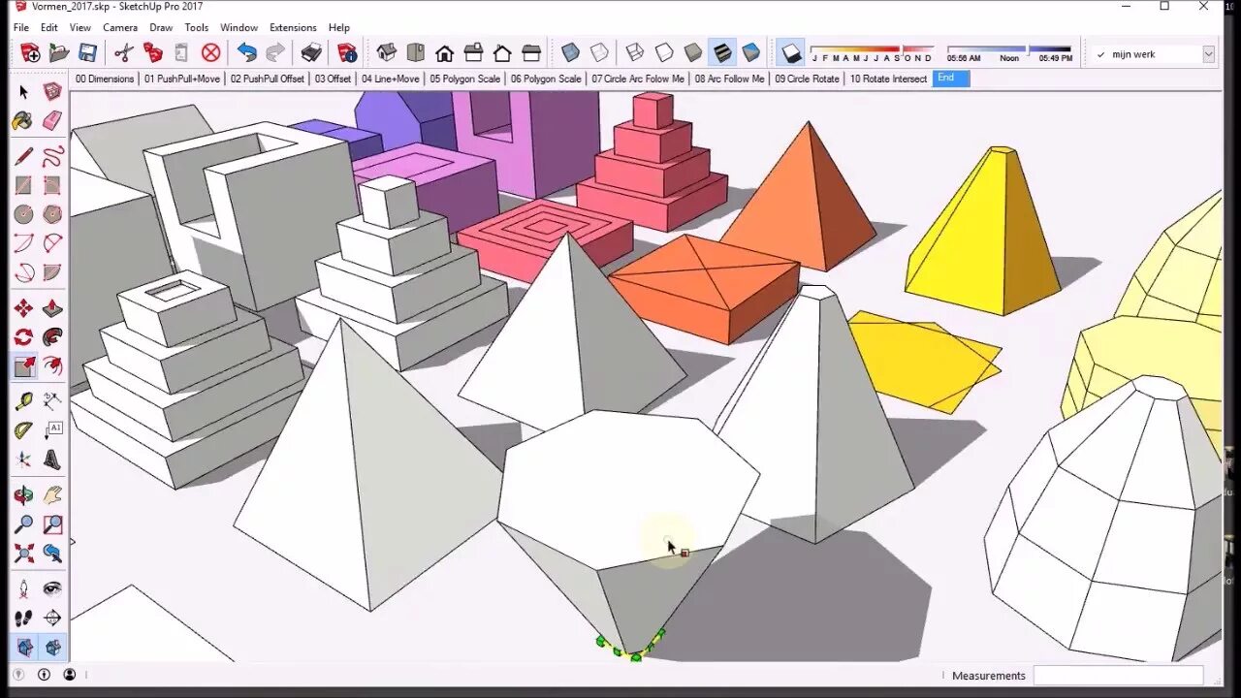Viewport: 1241px width, 698px height.
Task: Click the Measurements input box
Action: coord(1118,676)
